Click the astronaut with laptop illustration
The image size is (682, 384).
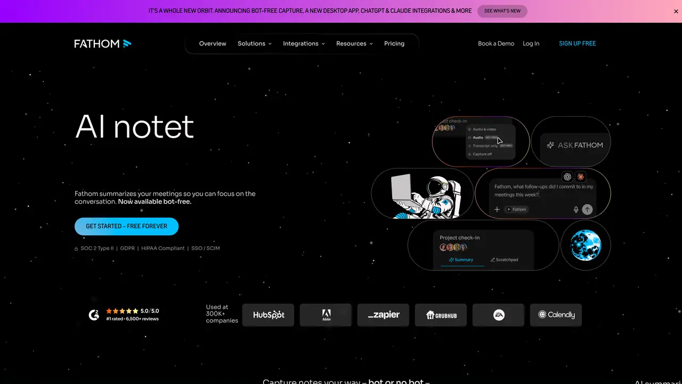[426, 197]
